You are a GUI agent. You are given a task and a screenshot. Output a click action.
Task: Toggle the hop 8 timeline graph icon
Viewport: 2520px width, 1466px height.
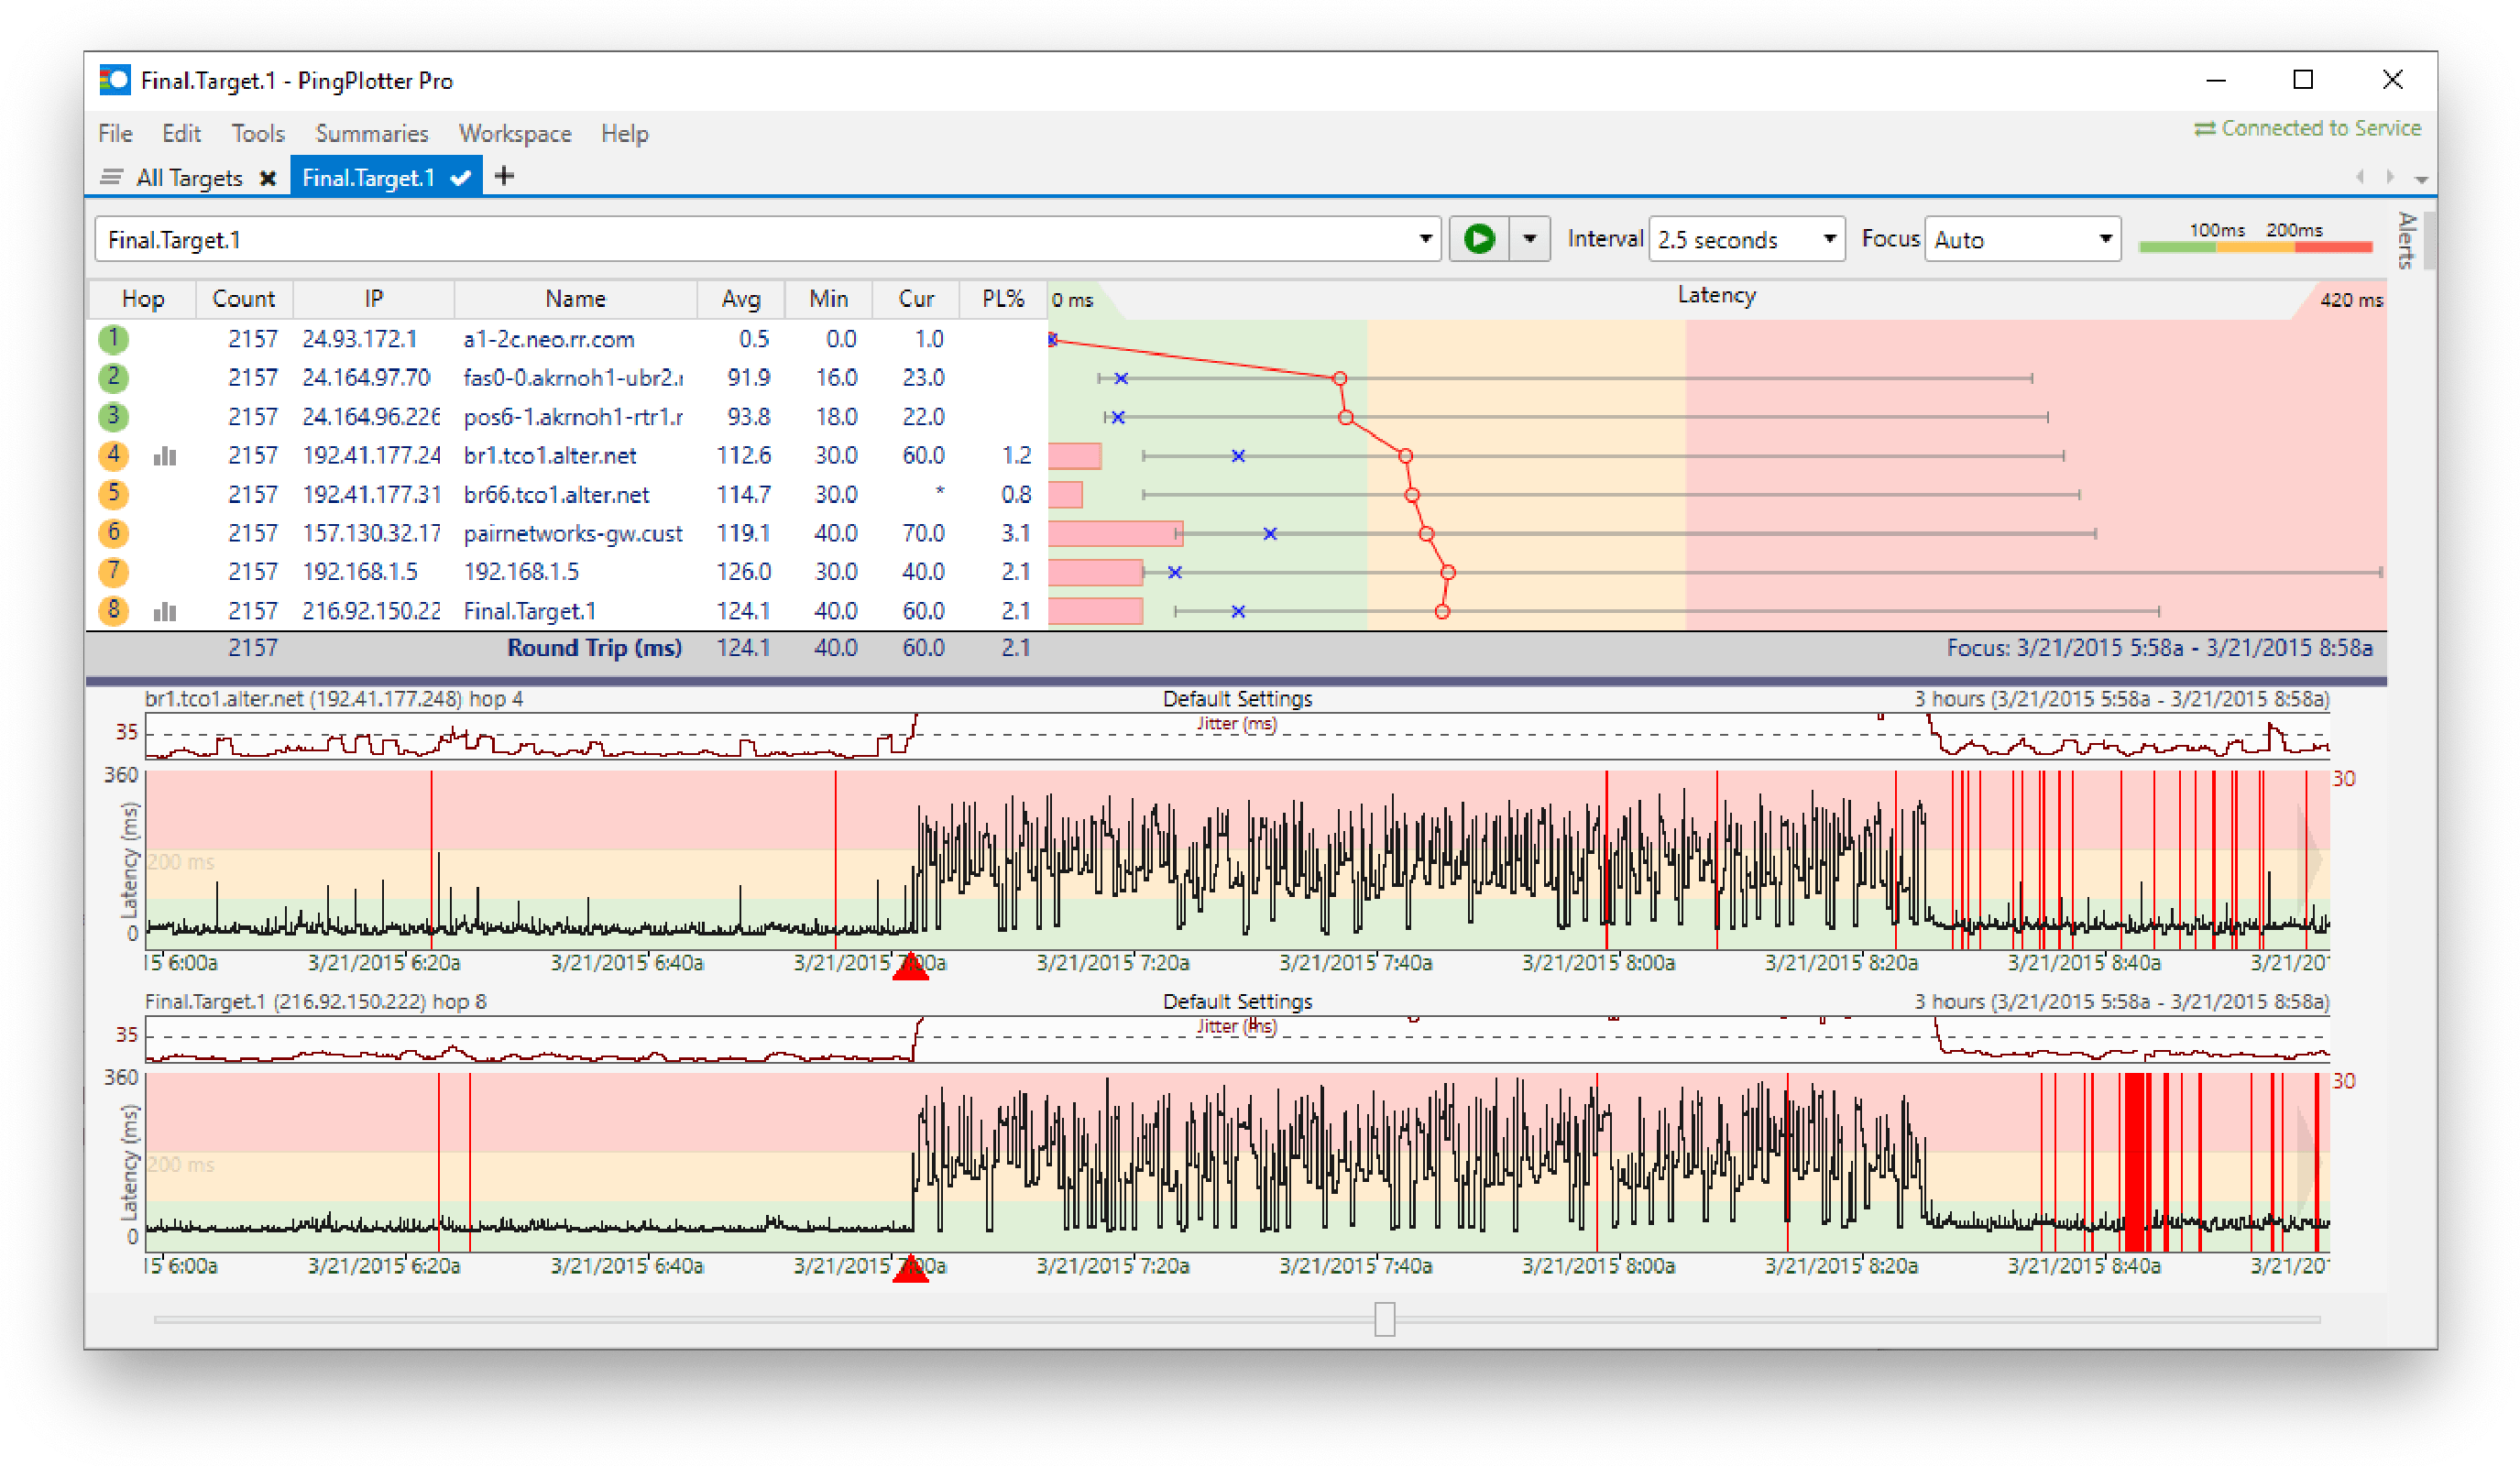pos(165,611)
